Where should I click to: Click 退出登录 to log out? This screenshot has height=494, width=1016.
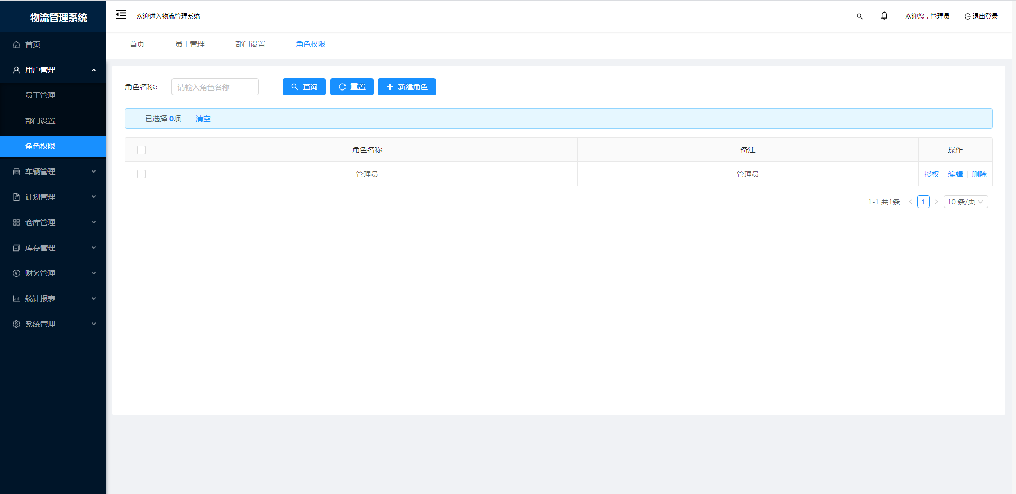985,16
